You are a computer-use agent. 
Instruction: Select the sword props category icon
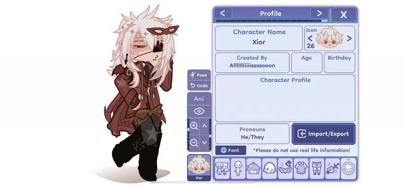333,169
